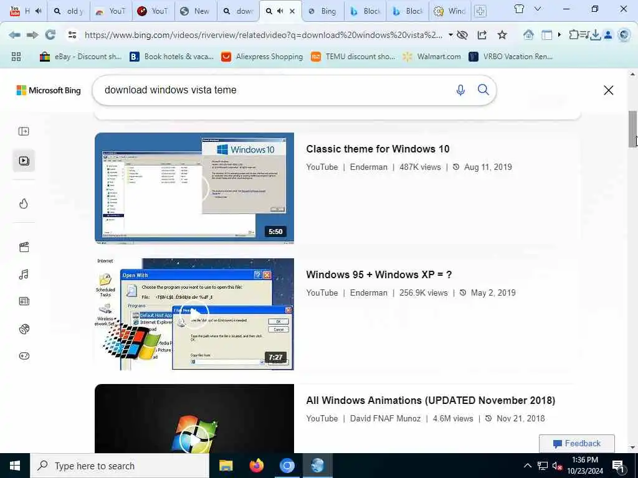The image size is (638, 478).
Task: Open File Explorer from taskbar
Action: click(226, 466)
